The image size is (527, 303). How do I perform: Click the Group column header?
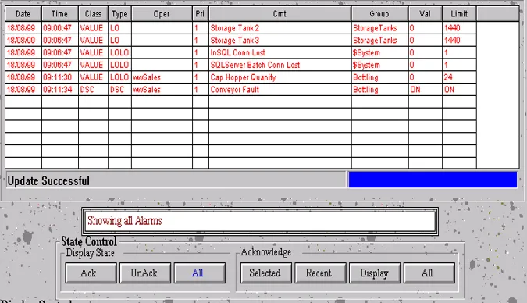[379, 14]
